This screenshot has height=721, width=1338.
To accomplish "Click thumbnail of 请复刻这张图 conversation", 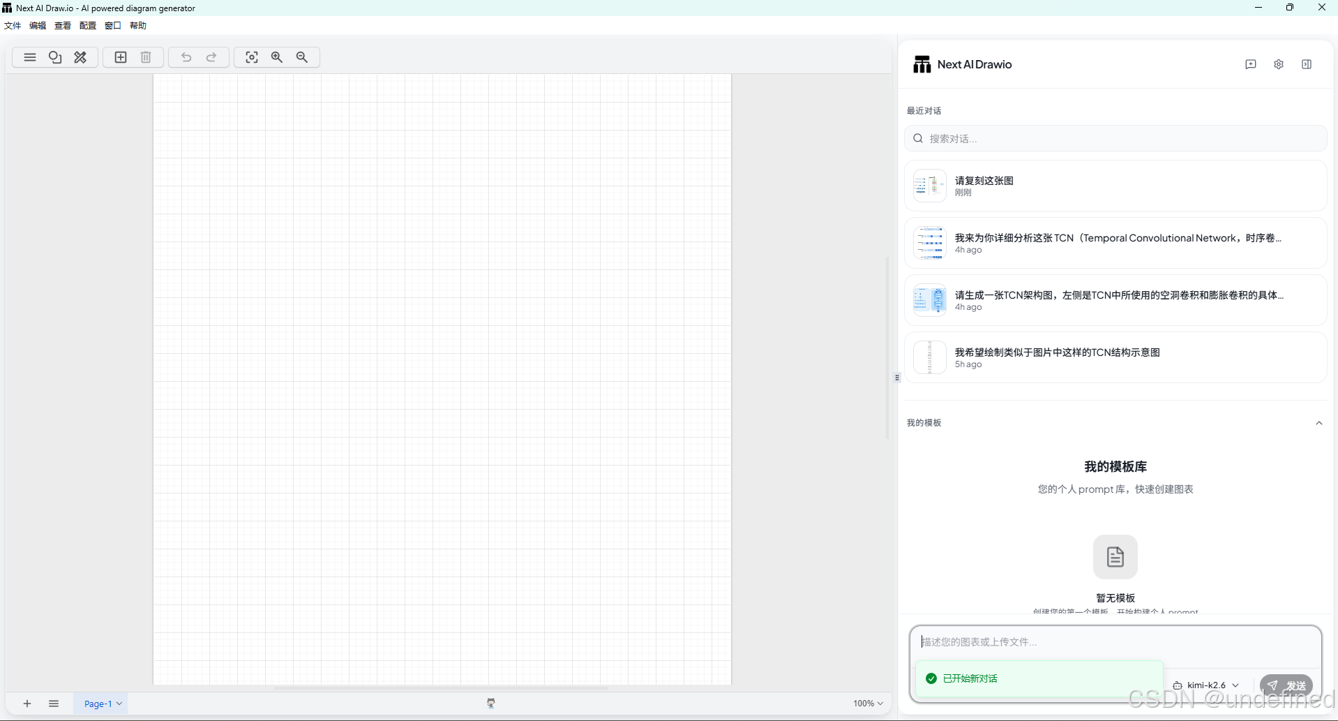I will [930, 186].
